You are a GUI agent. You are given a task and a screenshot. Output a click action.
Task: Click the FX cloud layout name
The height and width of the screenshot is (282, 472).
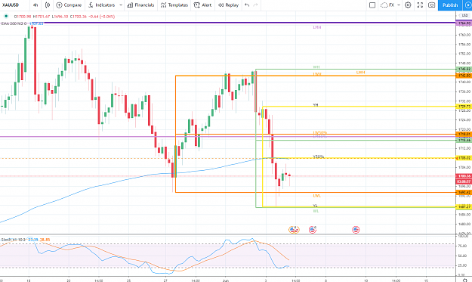(387, 5)
